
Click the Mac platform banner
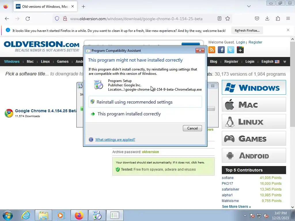254,104
